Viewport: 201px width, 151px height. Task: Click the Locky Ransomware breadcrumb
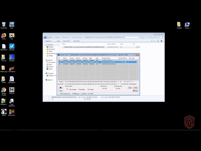77,37
